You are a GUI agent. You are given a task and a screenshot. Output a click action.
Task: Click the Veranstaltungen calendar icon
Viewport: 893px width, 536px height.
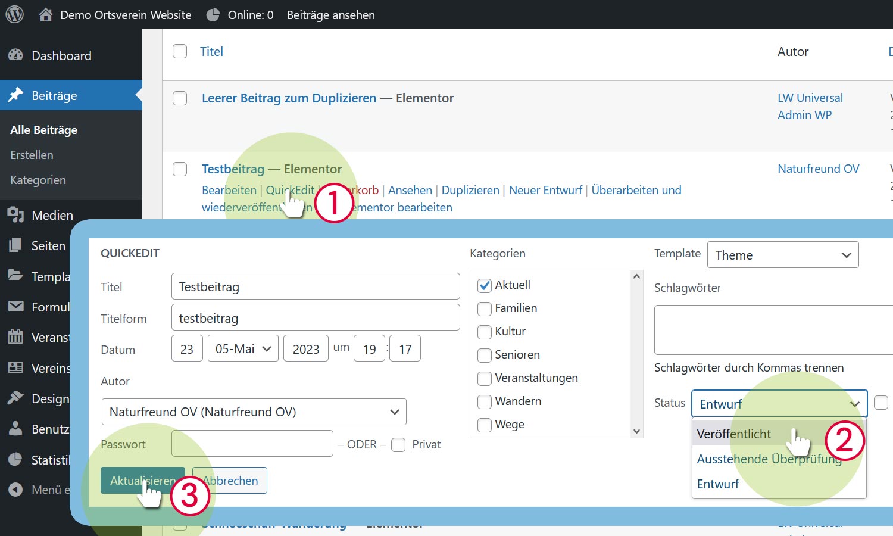click(x=15, y=336)
